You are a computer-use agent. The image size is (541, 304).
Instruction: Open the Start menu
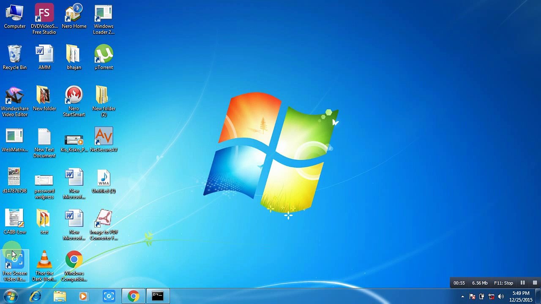(x=10, y=296)
